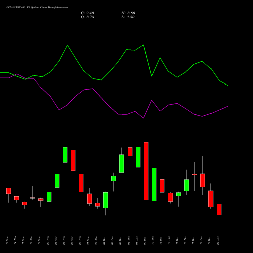The image size is (253, 253).
Task: Click the 03 Dec date label
Action: pos(120,241)
